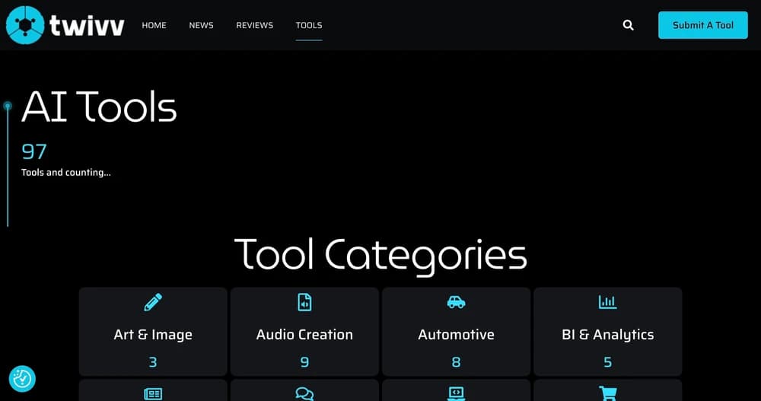Screen dimensions: 761x401
Task: Open the NEWS menu item
Action: [201, 25]
